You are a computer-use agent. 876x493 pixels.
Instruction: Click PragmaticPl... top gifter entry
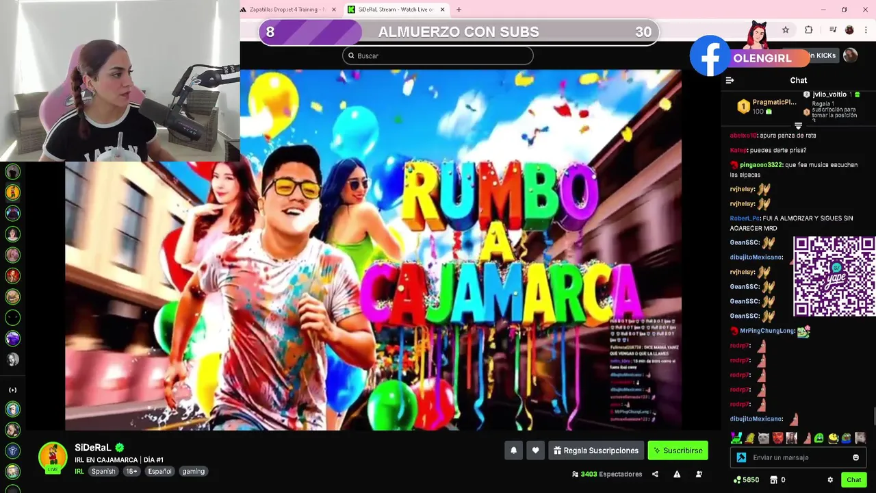(766, 106)
